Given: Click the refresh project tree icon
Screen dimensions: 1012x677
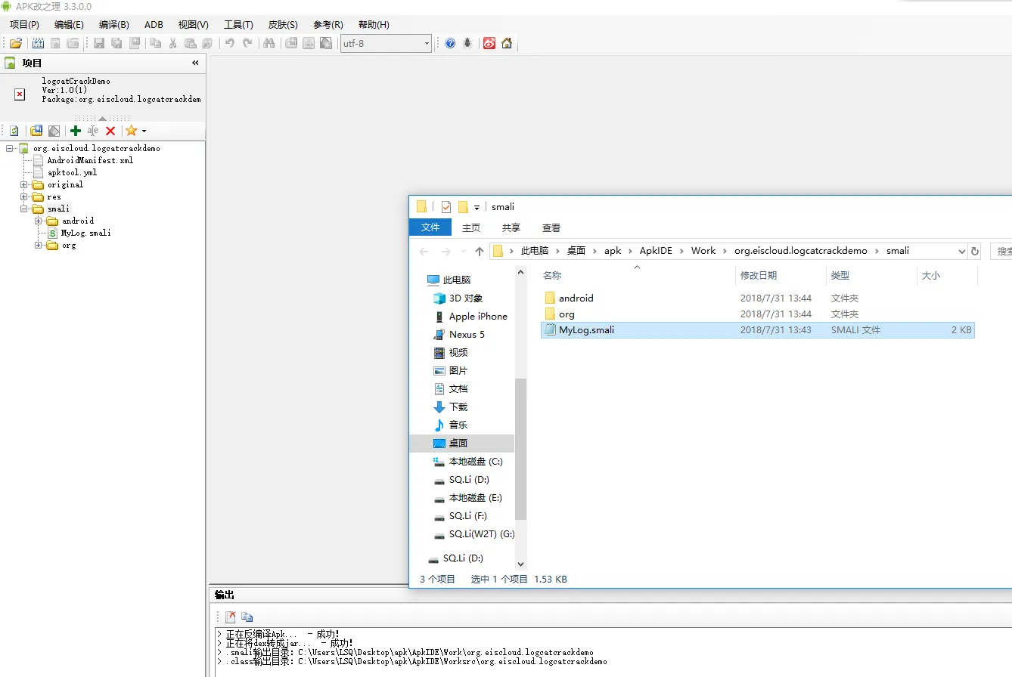Looking at the screenshot, I should pos(14,131).
